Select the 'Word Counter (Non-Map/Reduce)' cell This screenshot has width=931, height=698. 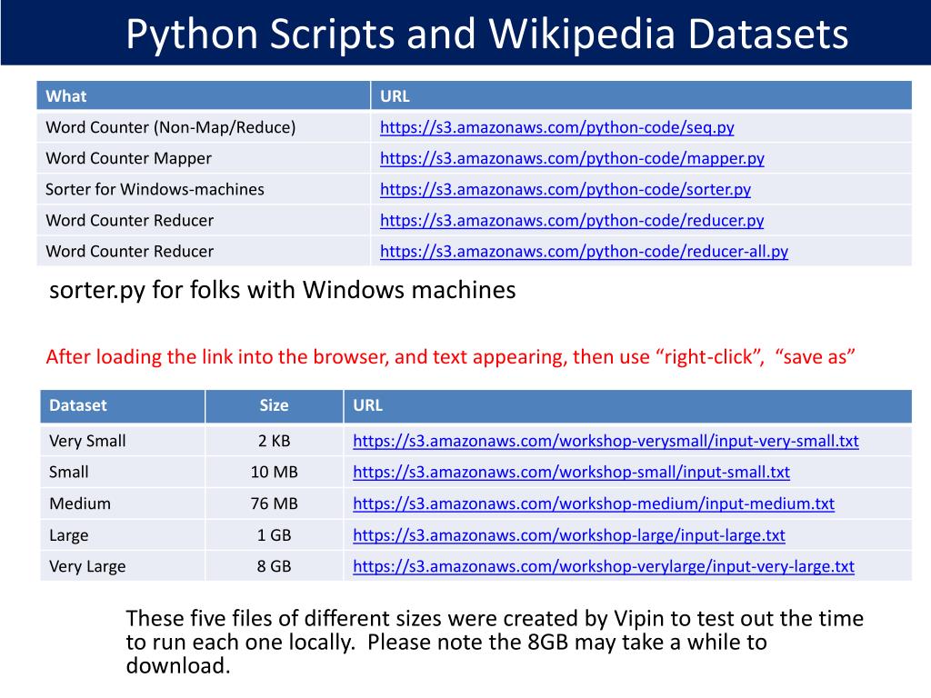(204, 127)
